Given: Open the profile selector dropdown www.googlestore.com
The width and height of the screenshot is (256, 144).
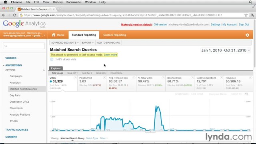Looking at the screenshot, I should click(x=24, y=35).
